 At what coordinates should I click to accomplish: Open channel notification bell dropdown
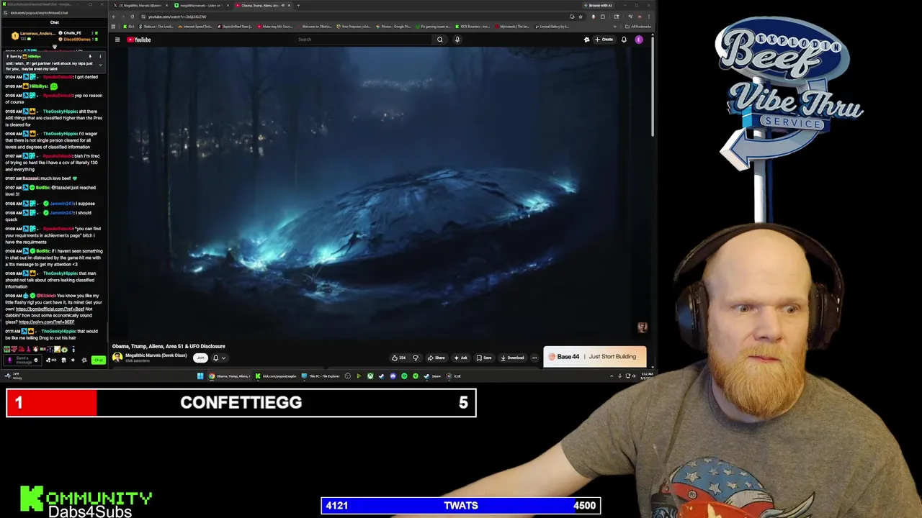click(x=219, y=358)
